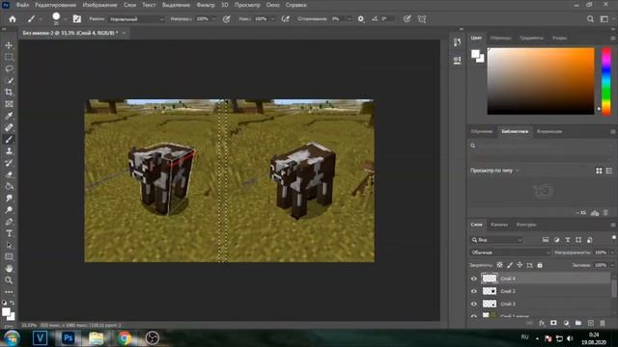Image resolution: width=618 pixels, height=347 pixels.
Task: Pick a color in the color field
Action: click(541, 81)
